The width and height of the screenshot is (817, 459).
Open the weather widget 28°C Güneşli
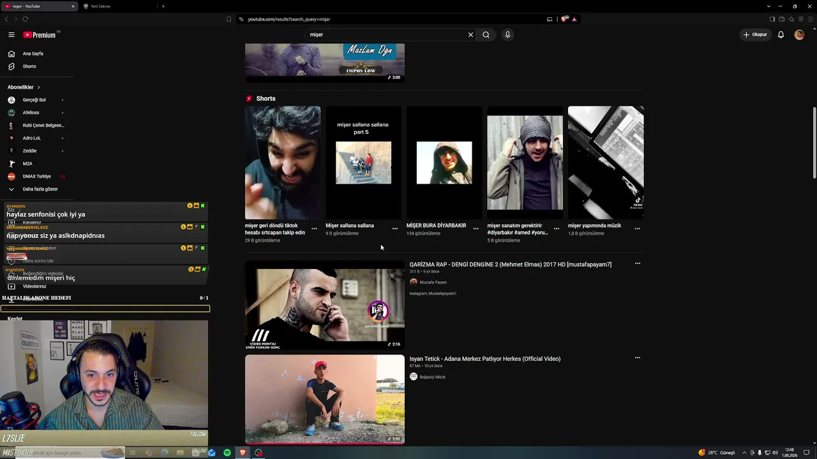click(717, 453)
